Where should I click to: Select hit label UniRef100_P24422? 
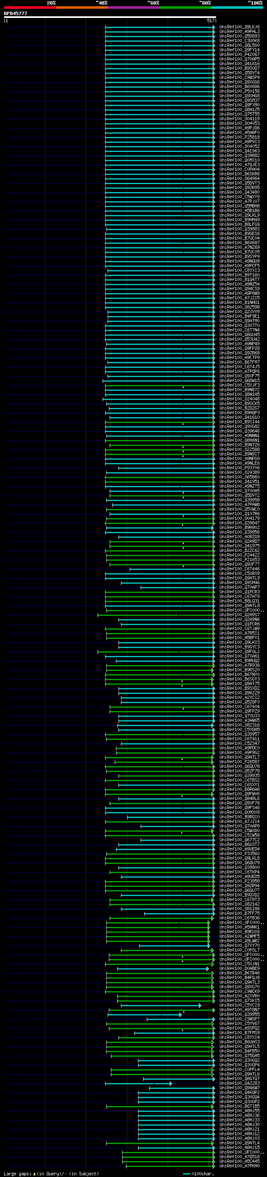[x=239, y=555]
